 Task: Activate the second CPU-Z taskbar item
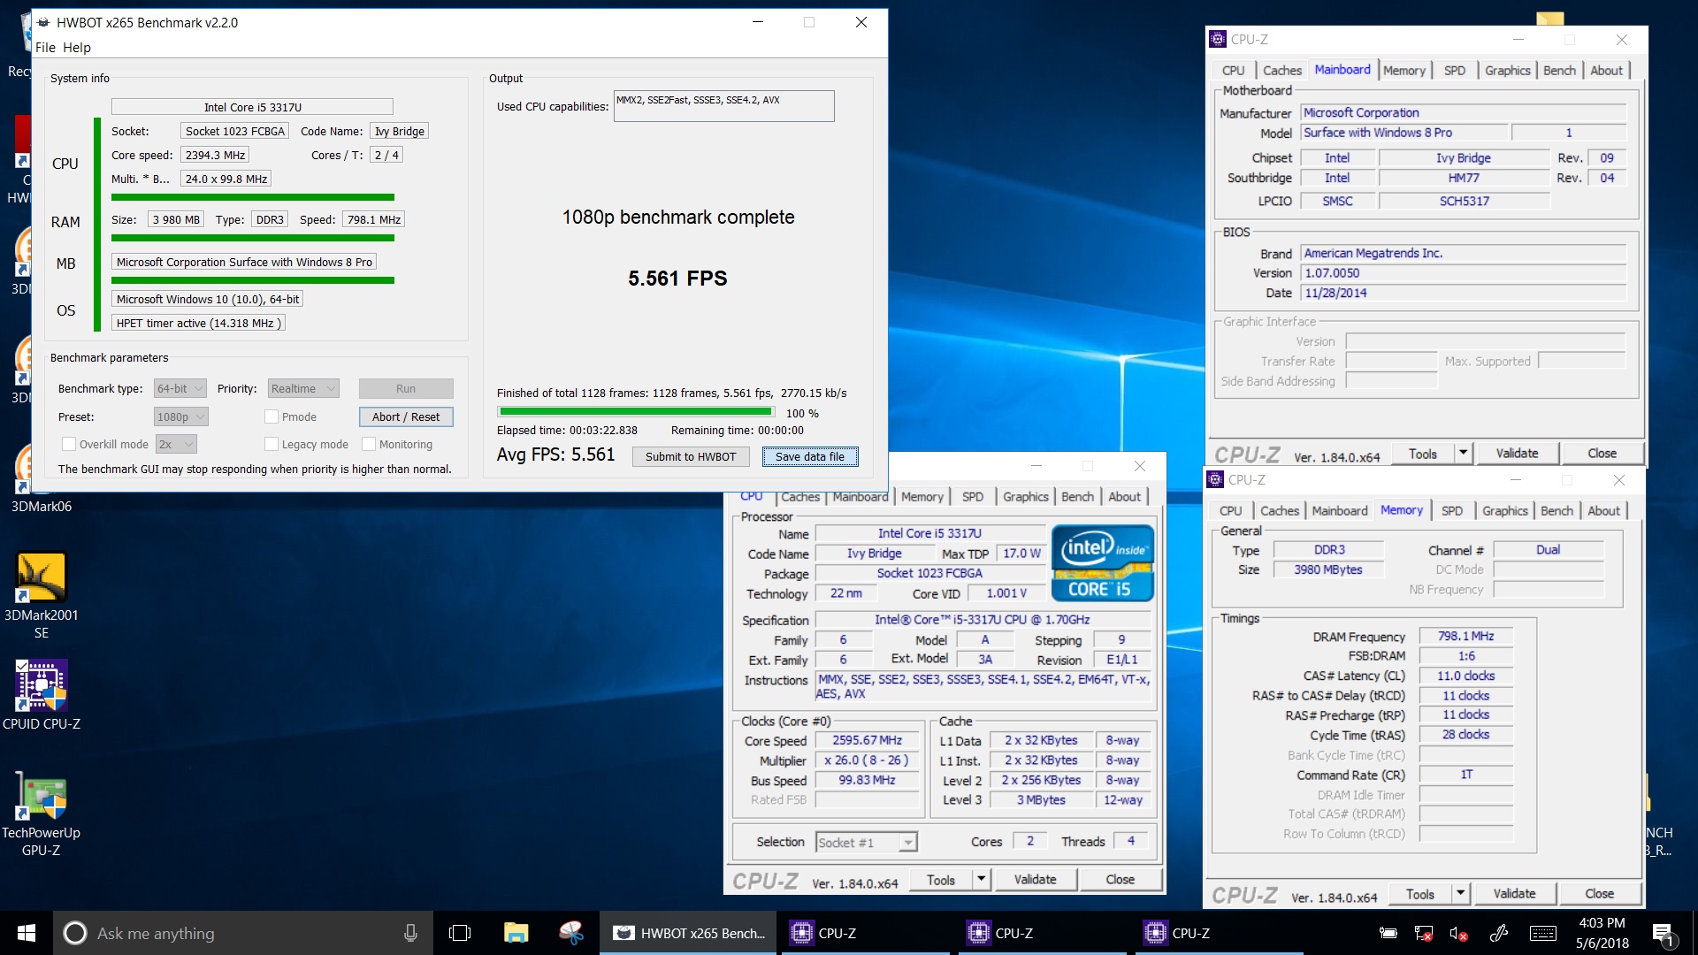click(1044, 933)
